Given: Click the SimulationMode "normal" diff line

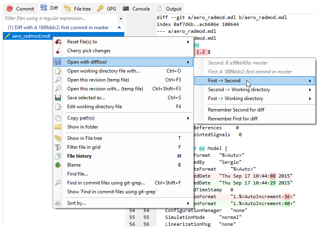Looking at the screenshot, I should [x=203, y=217].
